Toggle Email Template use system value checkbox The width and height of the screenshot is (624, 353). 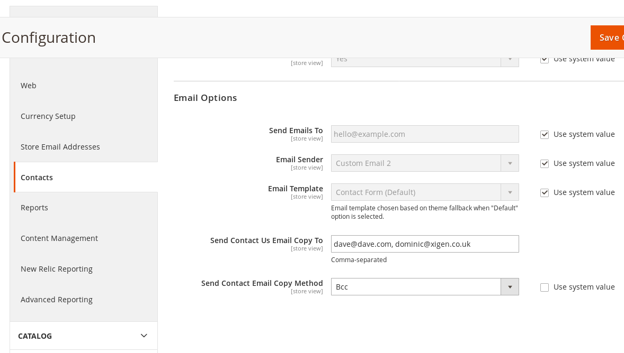(545, 193)
